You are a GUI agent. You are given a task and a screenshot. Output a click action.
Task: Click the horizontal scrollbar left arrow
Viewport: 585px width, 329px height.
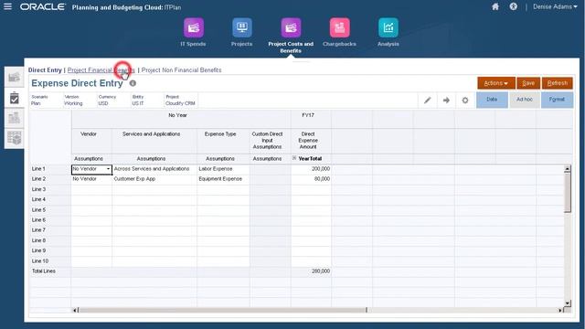(75, 310)
